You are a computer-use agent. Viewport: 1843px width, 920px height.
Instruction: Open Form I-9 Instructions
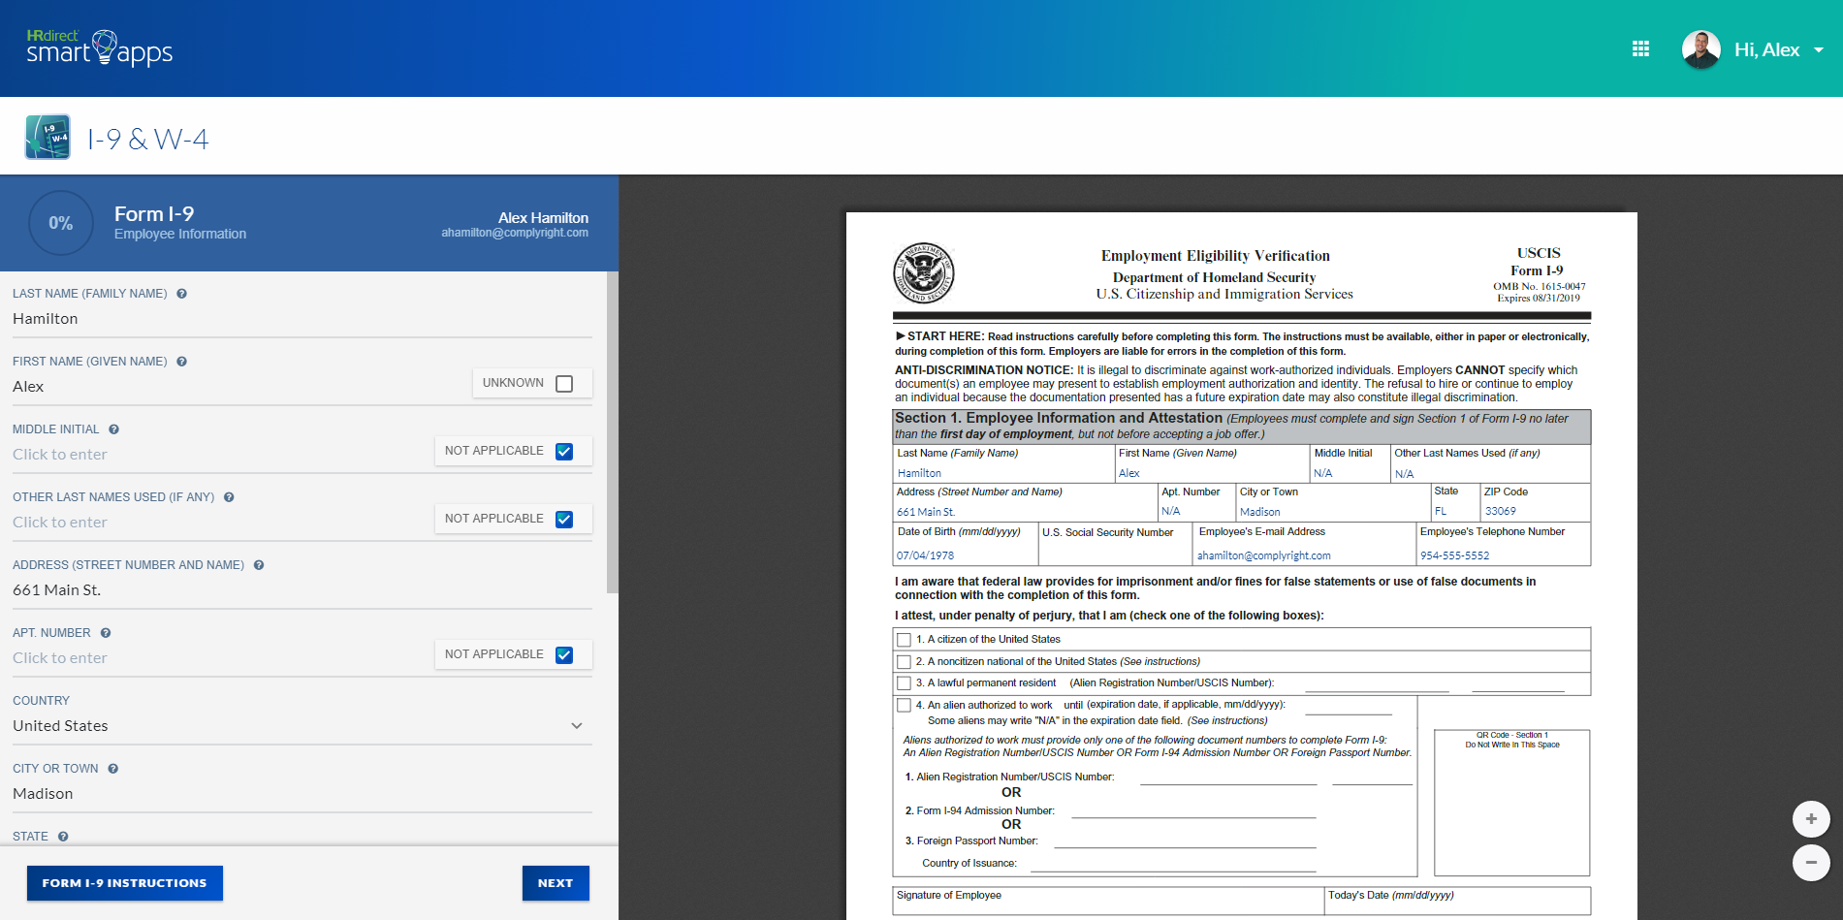tap(124, 883)
